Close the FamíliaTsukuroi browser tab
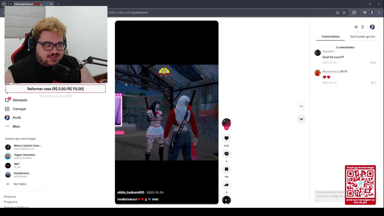Viewport: 384px width, 216px height. coord(51,4)
